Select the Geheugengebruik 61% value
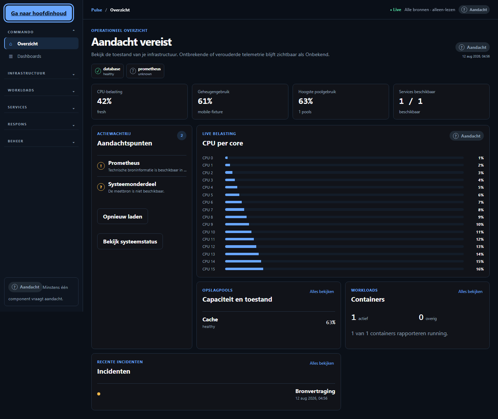498x419 pixels. tap(205, 101)
